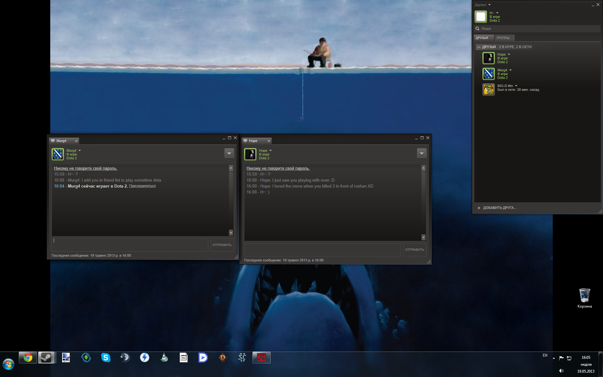This screenshot has width=603, height=377.
Task: Click the Присоединиться link to join Murg4's game
Action: (142, 186)
